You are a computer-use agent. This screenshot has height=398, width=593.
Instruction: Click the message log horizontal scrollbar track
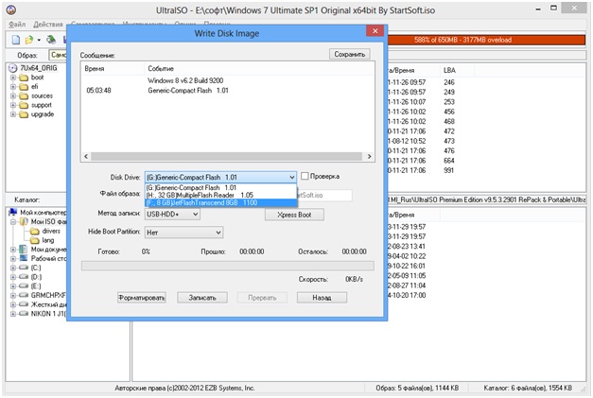coord(227,157)
